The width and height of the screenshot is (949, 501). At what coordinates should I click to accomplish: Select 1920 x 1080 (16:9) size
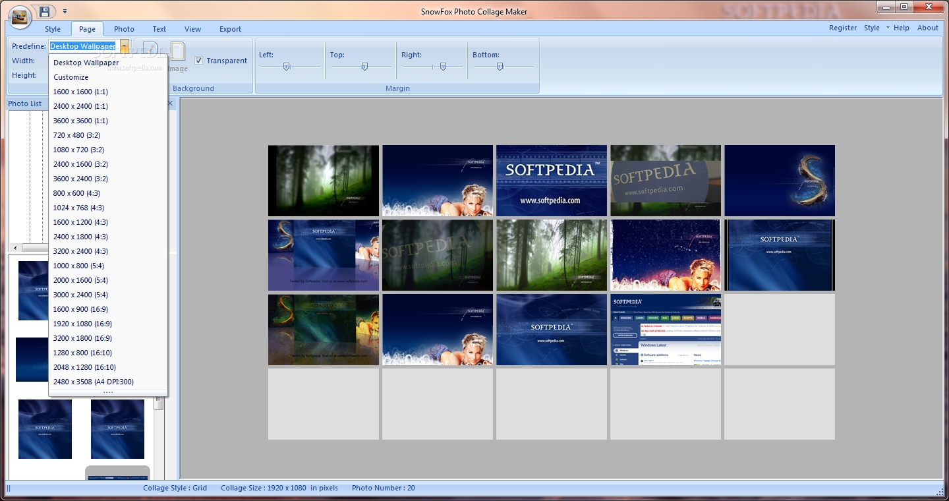tap(108, 324)
